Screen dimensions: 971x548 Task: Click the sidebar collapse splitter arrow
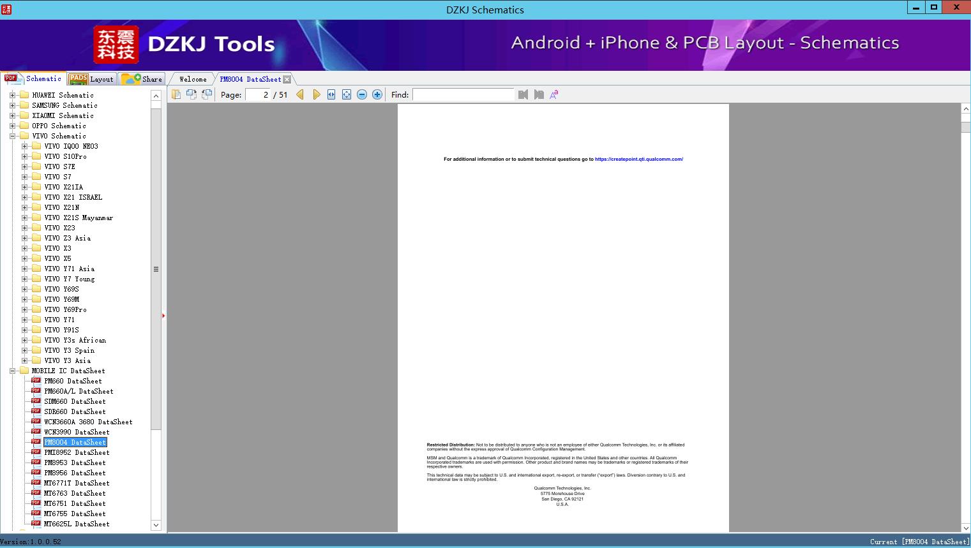pos(163,315)
